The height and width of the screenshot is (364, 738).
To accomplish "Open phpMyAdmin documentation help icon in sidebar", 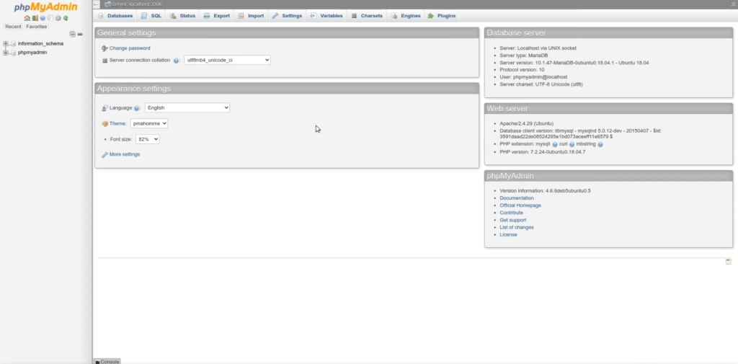I will point(43,18).
